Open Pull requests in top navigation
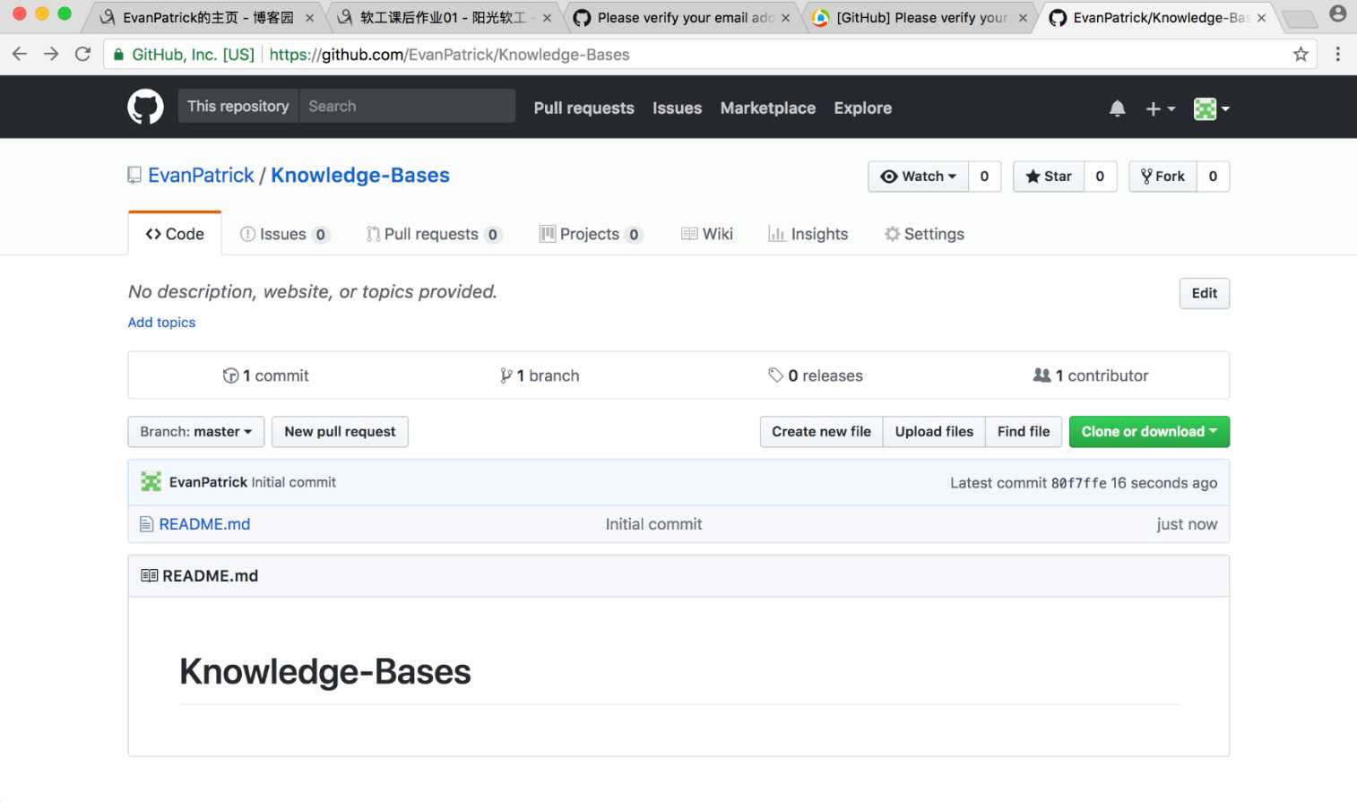 pyautogui.click(x=583, y=108)
